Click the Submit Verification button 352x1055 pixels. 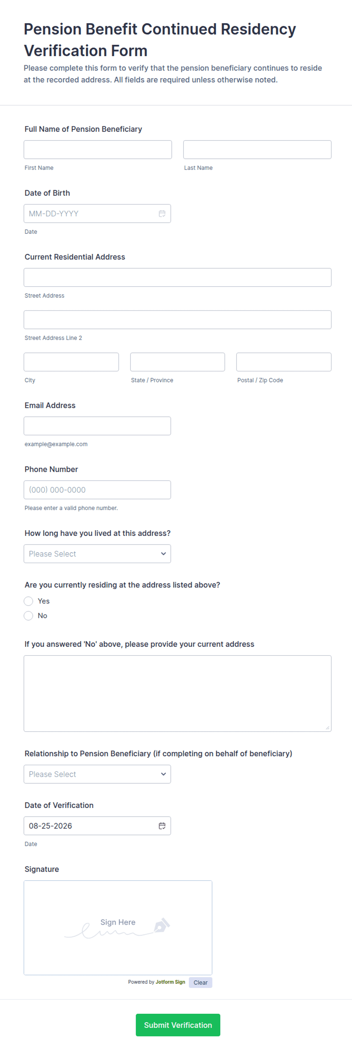(x=178, y=1025)
